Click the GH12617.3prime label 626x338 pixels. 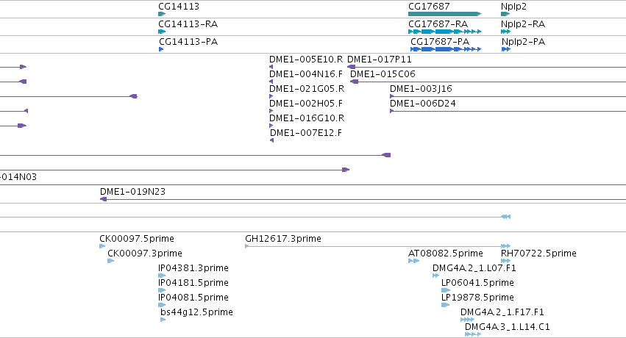(x=283, y=239)
